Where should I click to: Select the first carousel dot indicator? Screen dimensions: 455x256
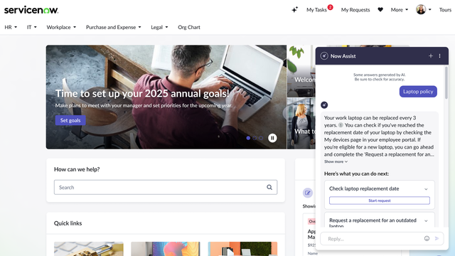(x=248, y=138)
